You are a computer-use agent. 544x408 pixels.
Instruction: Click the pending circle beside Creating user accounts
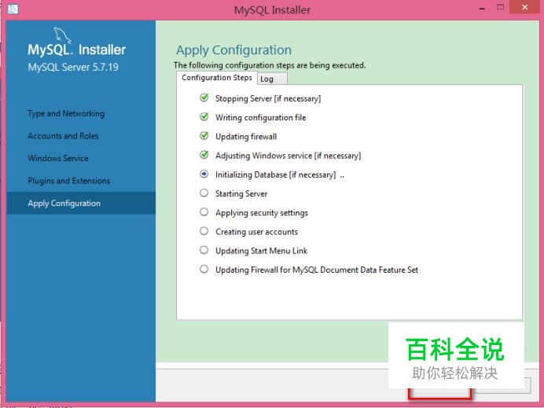(x=204, y=231)
